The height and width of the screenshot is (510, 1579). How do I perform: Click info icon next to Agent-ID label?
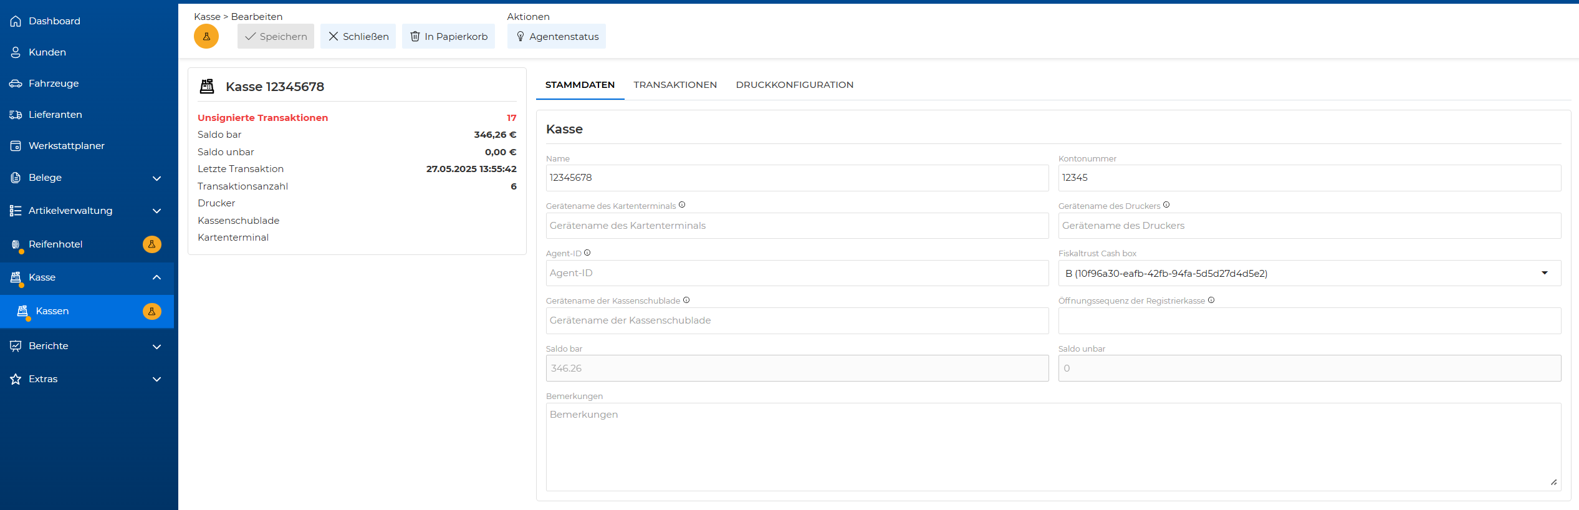587,253
